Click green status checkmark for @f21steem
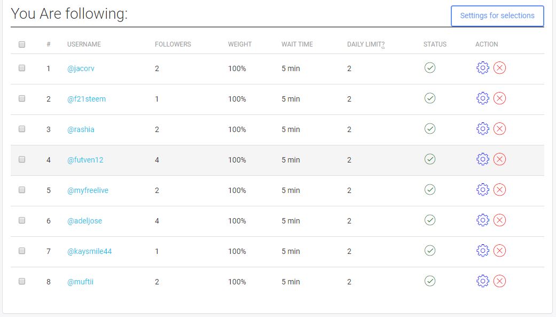 [x=429, y=98]
